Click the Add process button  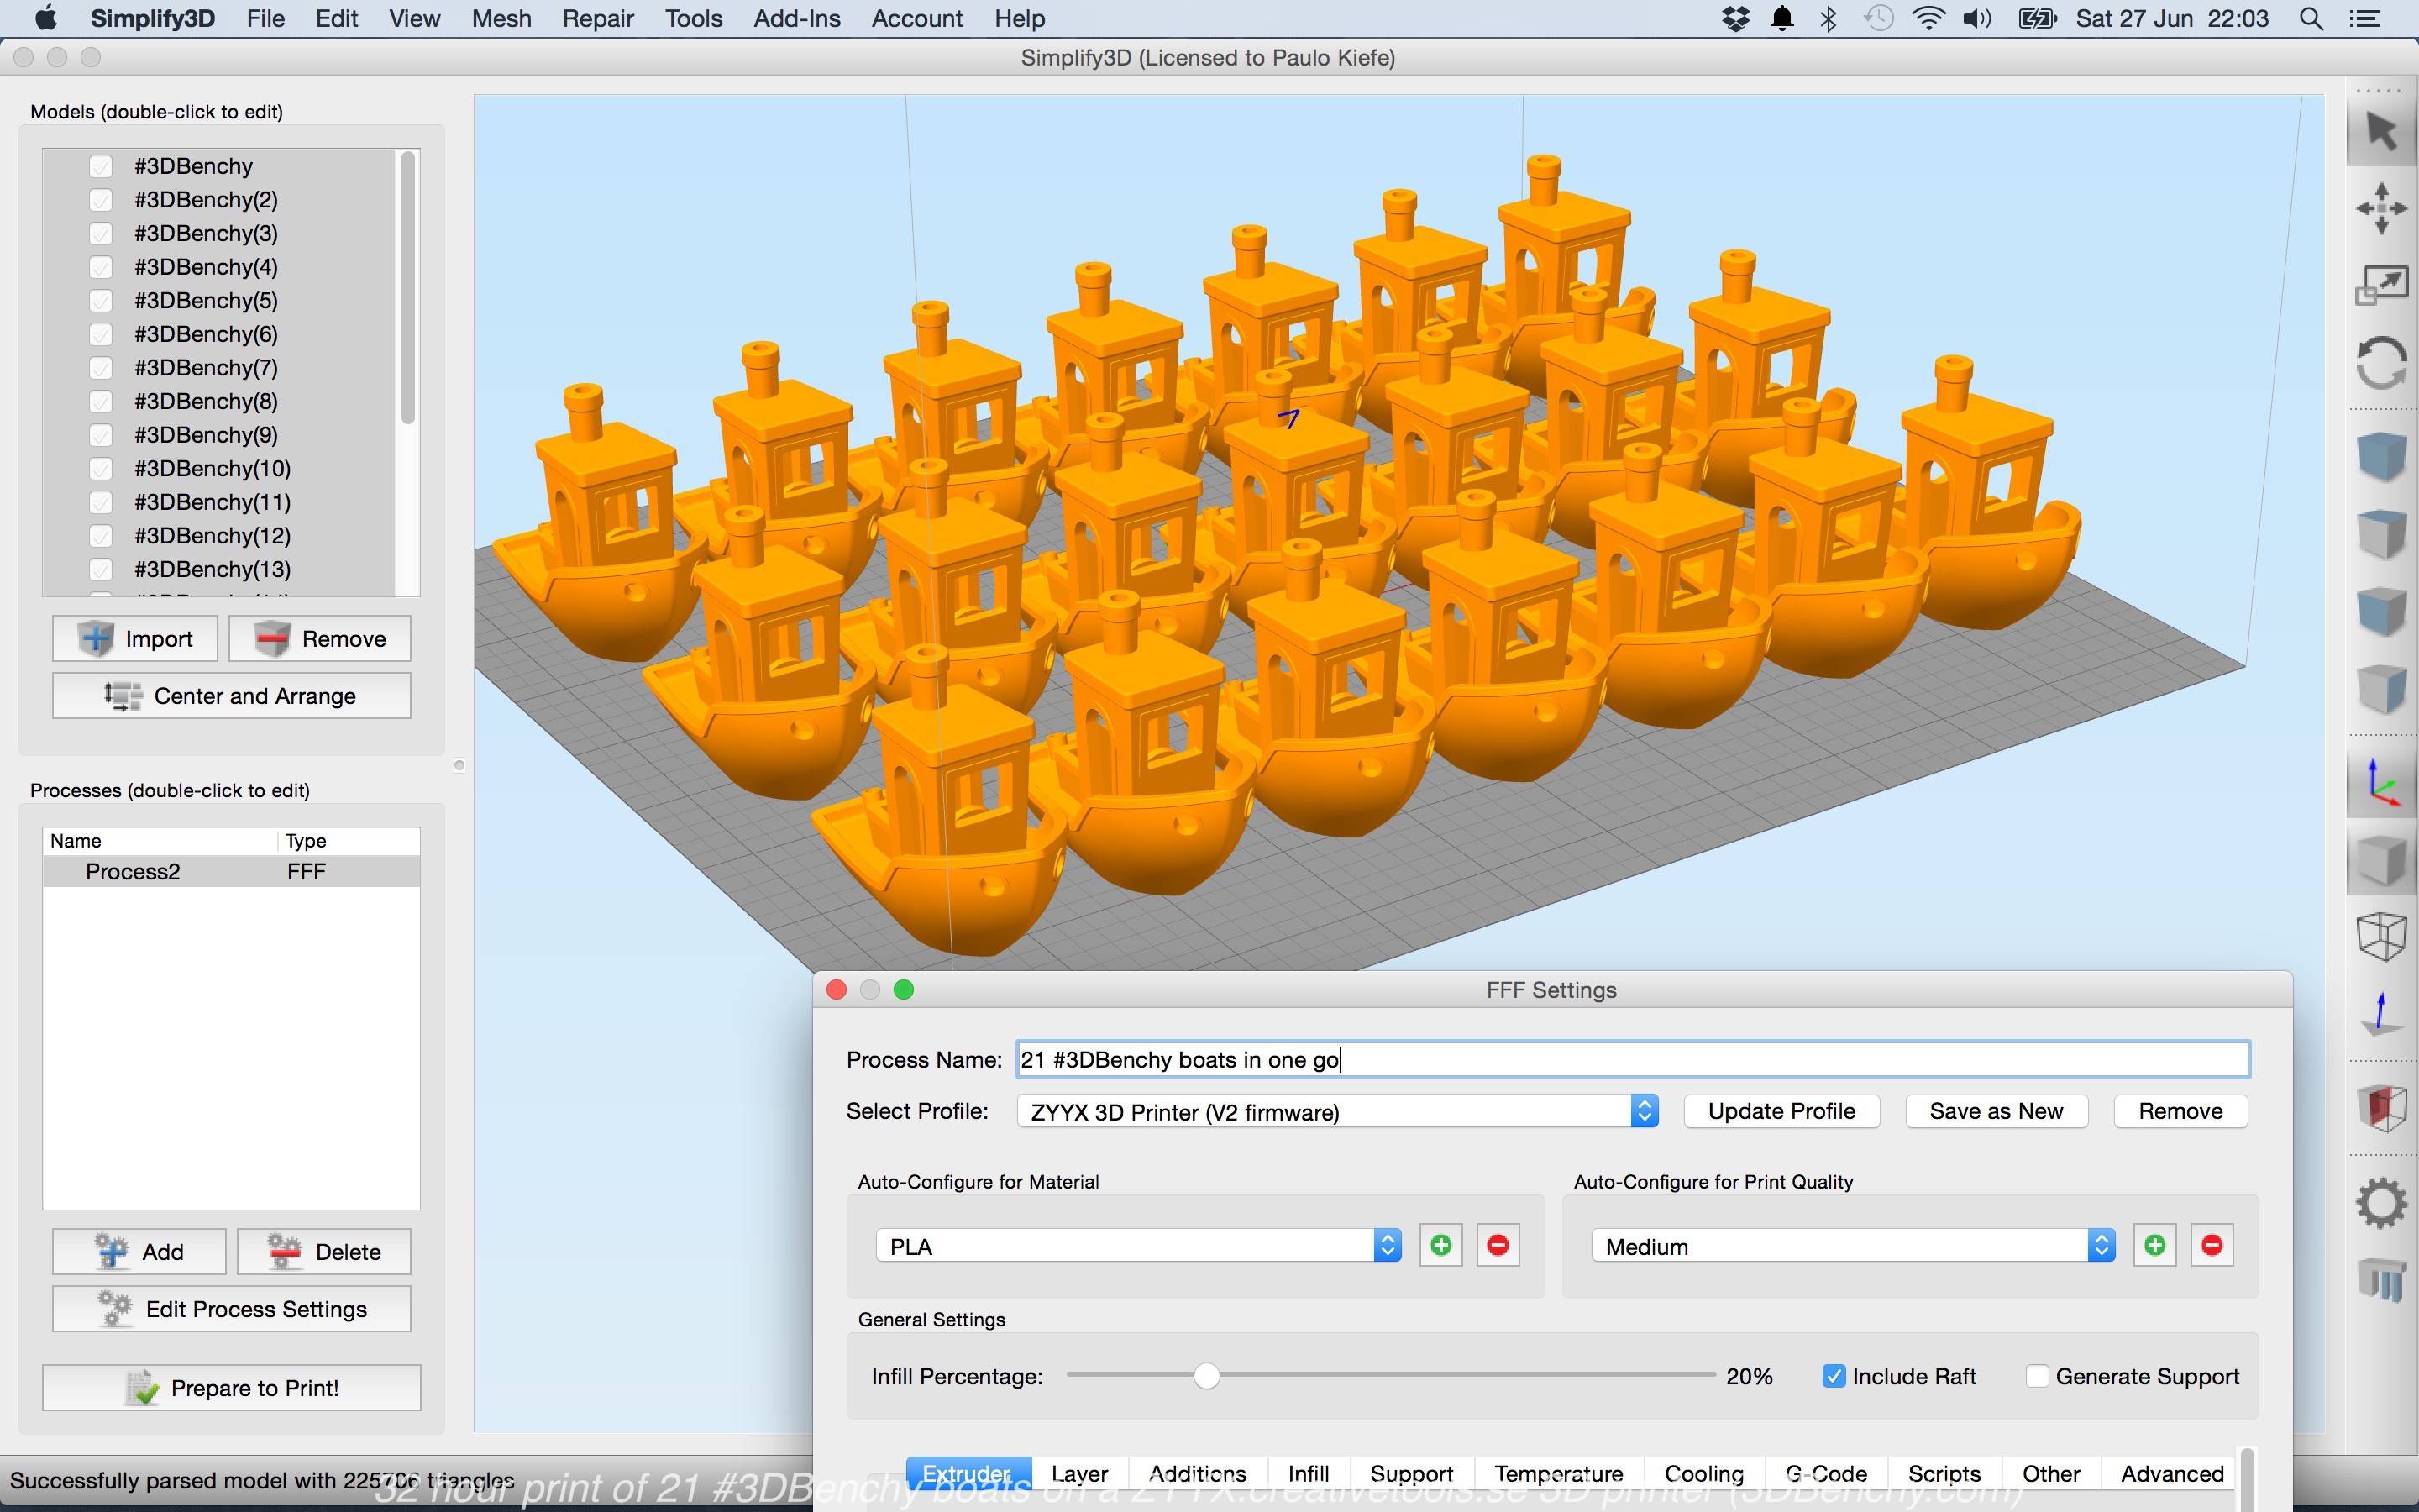coord(139,1251)
